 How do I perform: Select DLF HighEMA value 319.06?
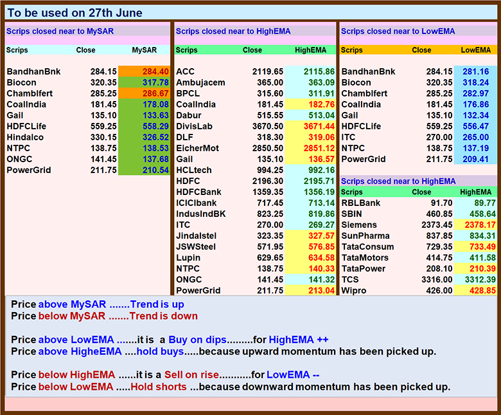(x=321, y=137)
